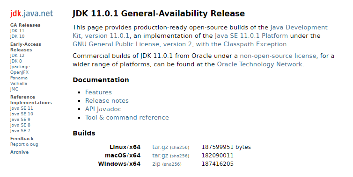Open the JDK 10 GA release link

[17, 36]
